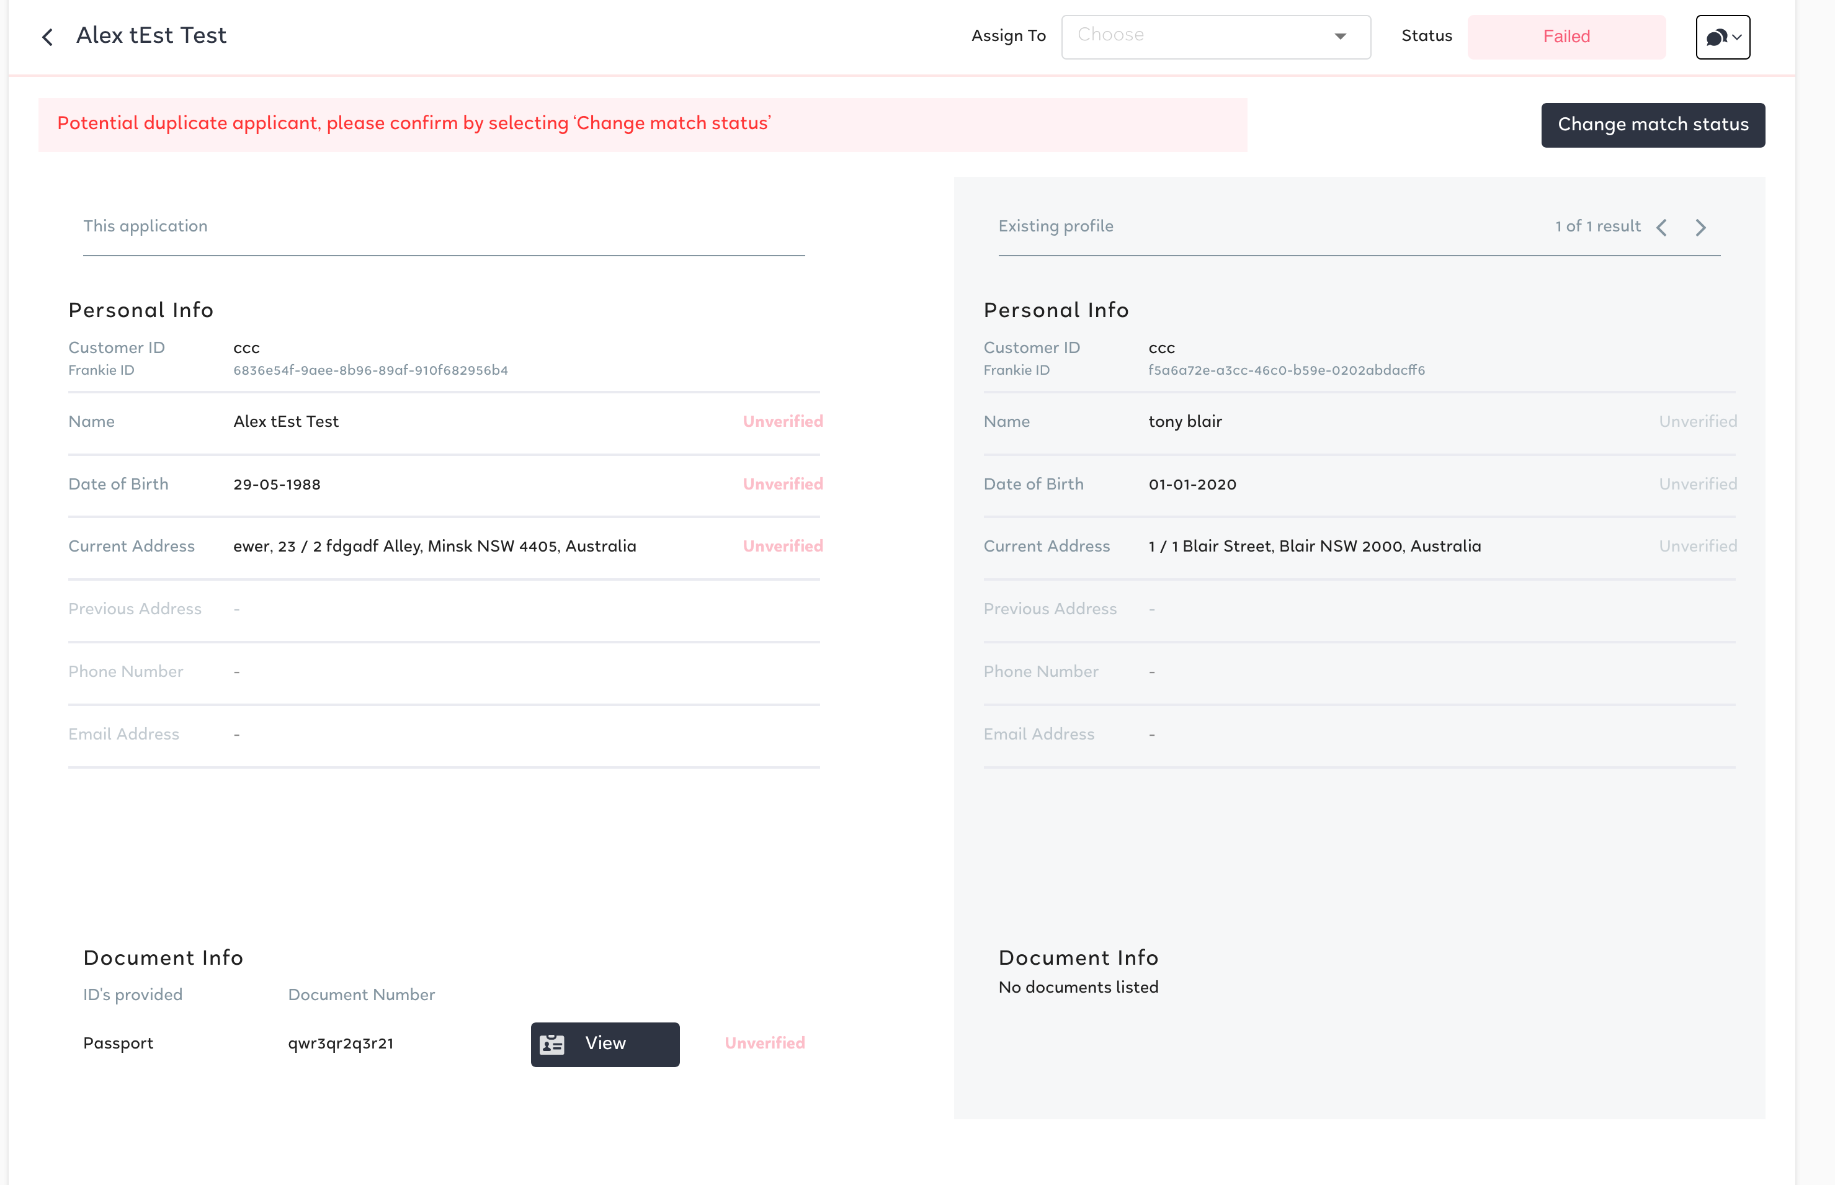Image resolution: width=1835 pixels, height=1185 pixels.
Task: Expand the chevron next to chat icon
Action: tap(1737, 37)
